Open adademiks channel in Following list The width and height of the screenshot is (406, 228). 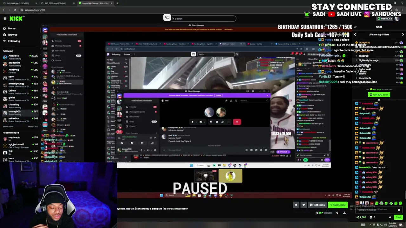20,64
